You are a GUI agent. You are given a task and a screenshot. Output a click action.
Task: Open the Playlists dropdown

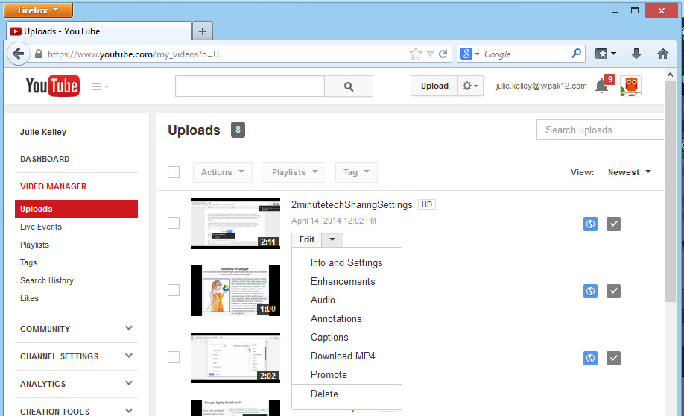[x=294, y=172]
